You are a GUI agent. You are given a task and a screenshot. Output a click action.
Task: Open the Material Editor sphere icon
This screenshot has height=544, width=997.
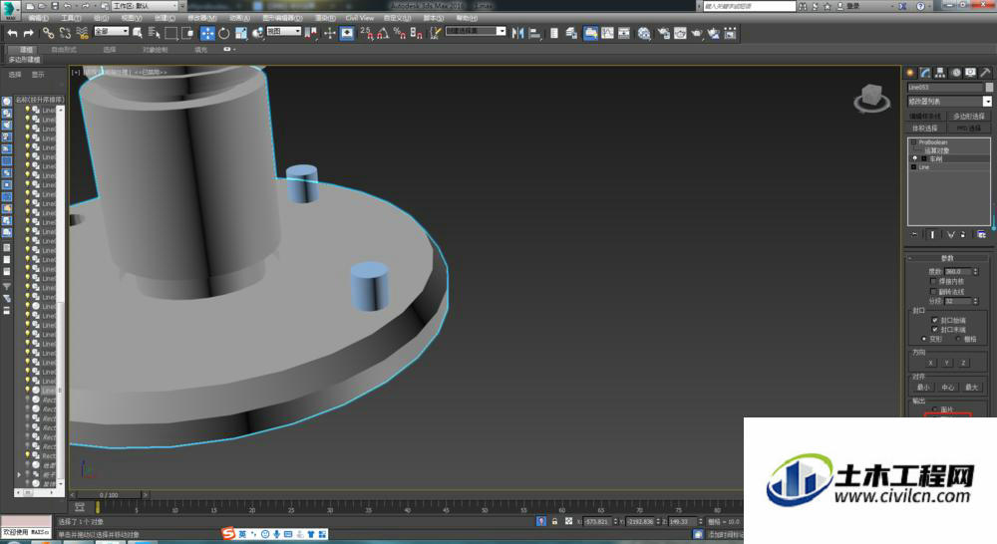pyautogui.click(x=644, y=33)
